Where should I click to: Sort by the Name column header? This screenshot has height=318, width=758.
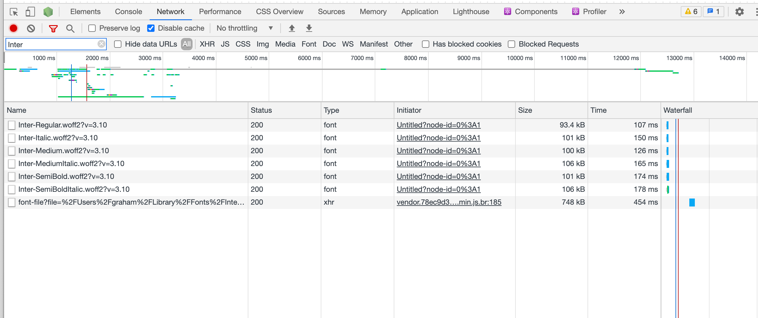tap(126, 110)
